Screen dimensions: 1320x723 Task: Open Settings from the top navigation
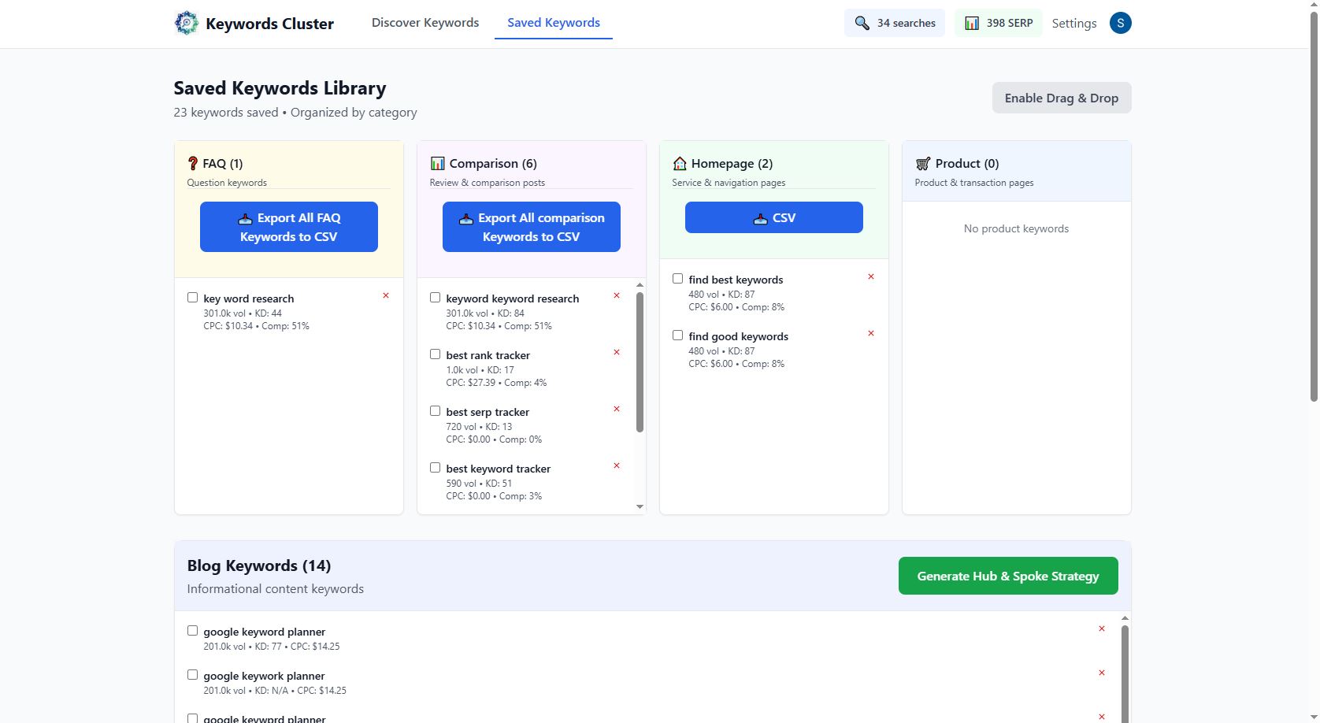click(1073, 23)
